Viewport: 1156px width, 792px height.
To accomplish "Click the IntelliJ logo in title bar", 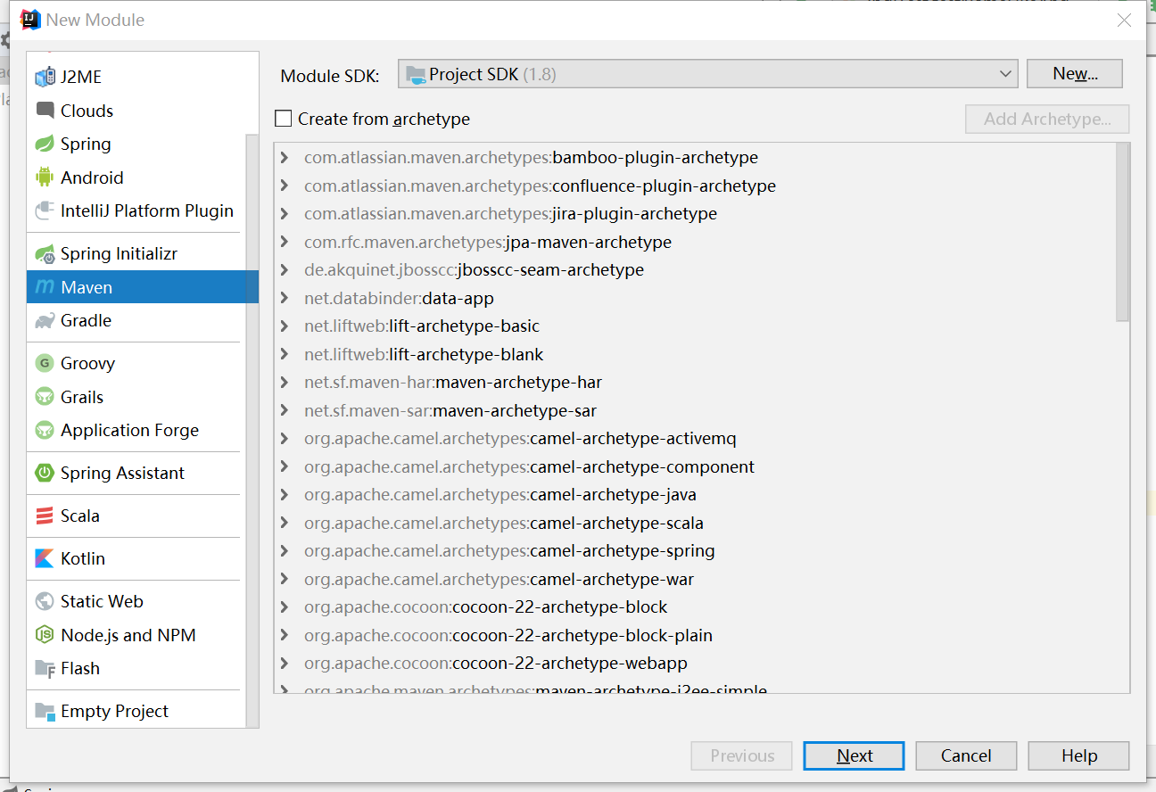I will coord(30,19).
